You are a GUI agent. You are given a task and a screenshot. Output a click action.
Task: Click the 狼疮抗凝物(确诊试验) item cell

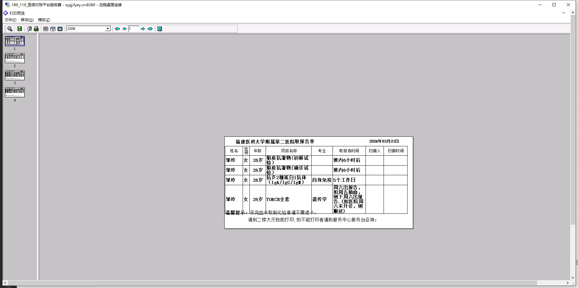(289, 170)
